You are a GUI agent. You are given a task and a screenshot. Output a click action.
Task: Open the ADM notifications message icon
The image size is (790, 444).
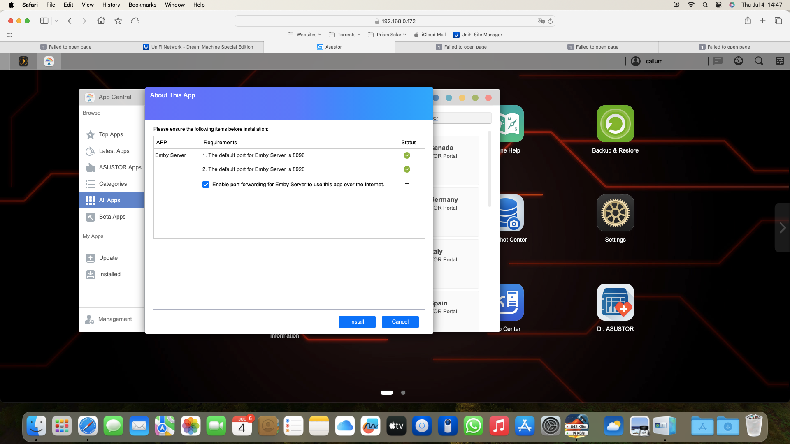[718, 61]
